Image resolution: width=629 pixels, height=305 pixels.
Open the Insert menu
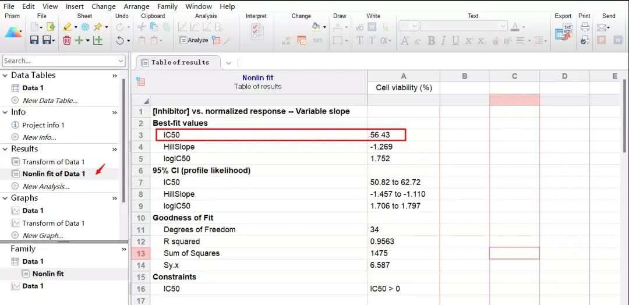(75, 6)
